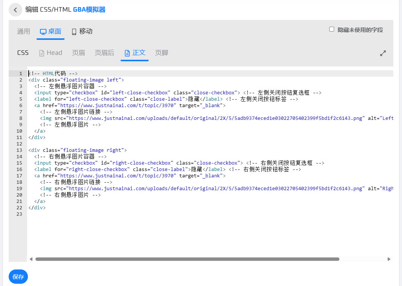Place cursor on empty line 23 of the editor
Screen dimensions: 402x286
(113, 214)
